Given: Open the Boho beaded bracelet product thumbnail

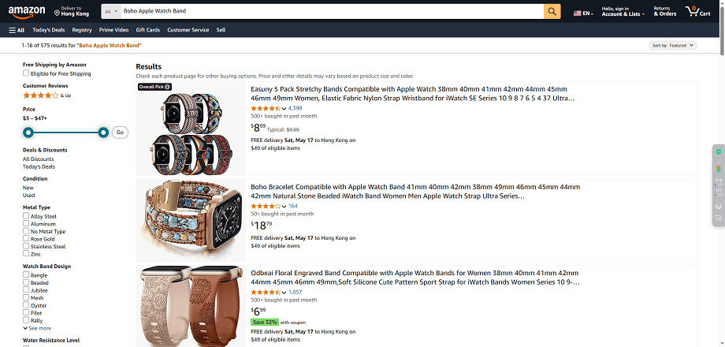Looking at the screenshot, I should [x=191, y=221].
